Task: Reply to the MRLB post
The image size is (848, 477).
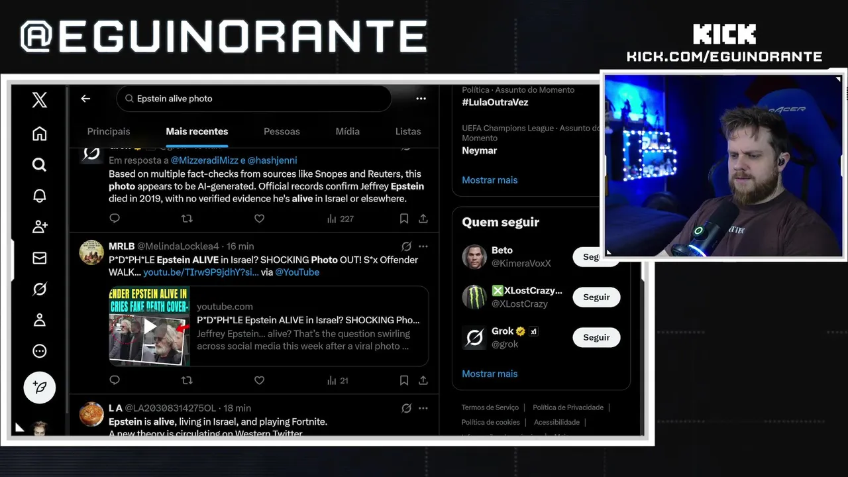Action: coord(115,380)
